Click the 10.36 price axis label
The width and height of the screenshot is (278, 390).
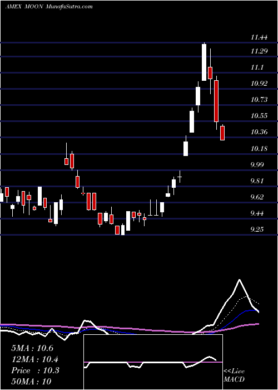point(259,132)
